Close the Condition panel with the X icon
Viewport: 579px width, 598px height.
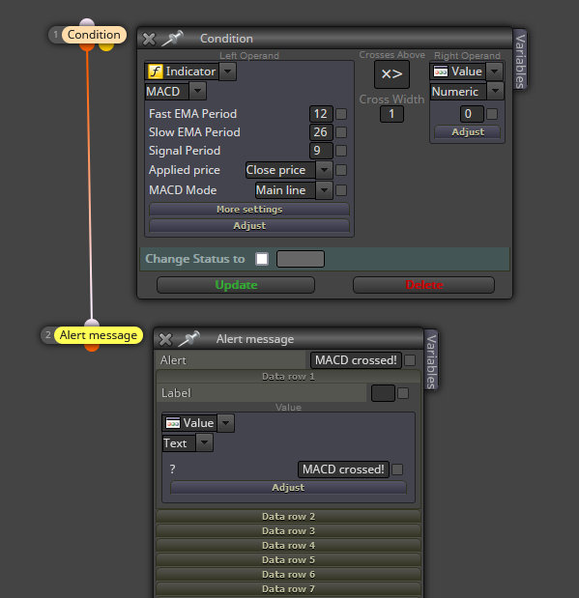(x=149, y=39)
